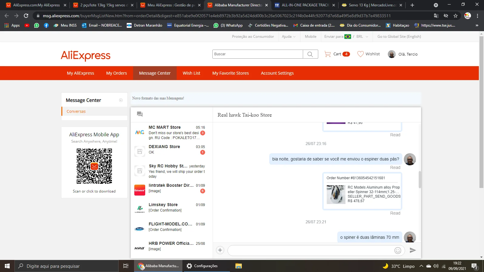This screenshot has width=484, height=272.
Task: Click the user avatar next to Olá, Tercio
Action: (x=392, y=54)
